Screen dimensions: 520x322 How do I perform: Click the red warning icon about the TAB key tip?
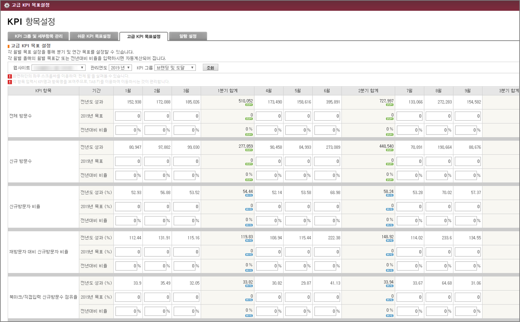[x=10, y=82]
